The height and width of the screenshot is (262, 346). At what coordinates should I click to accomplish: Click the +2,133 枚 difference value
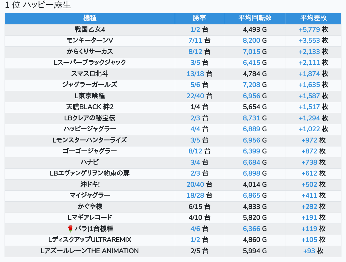[313, 52]
